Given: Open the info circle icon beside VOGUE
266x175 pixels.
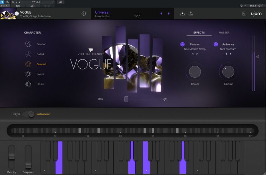Looking at the screenshot, I should [x=84, y=14].
